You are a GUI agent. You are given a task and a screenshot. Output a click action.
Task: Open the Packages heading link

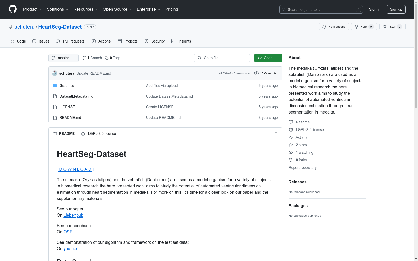(298, 206)
